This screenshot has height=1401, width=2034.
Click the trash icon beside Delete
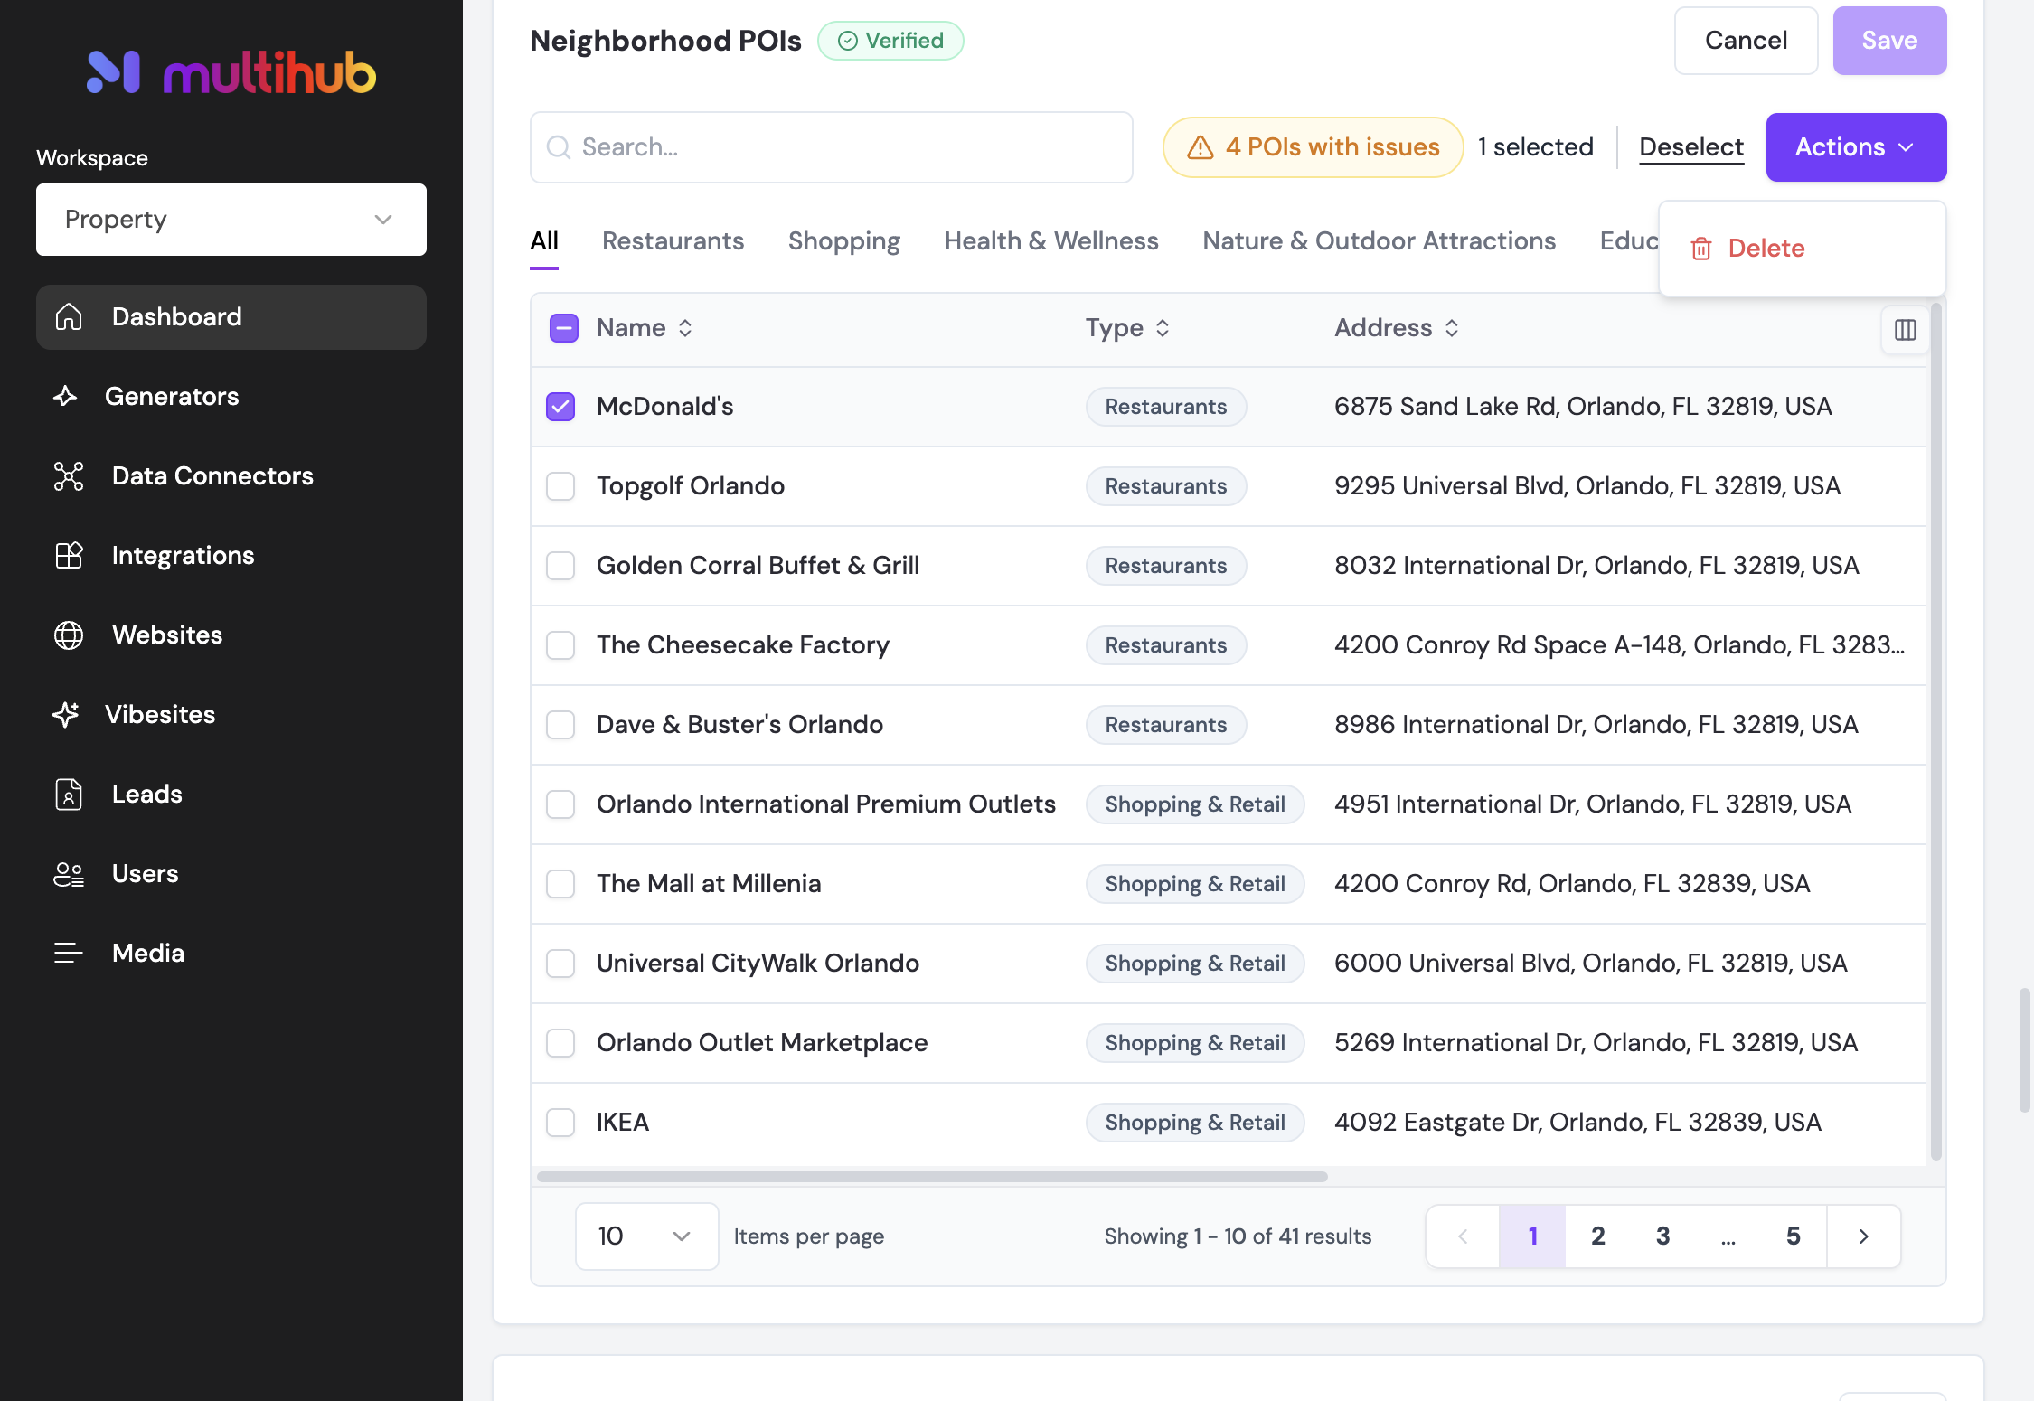1701,249
